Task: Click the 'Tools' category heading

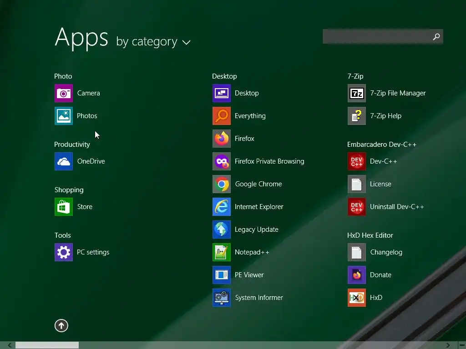Action: (x=62, y=235)
